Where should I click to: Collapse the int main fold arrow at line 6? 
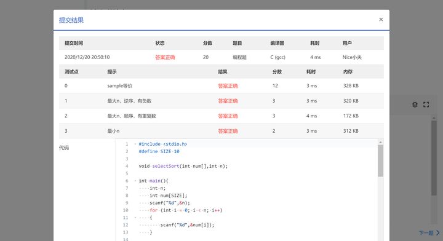pos(135,181)
